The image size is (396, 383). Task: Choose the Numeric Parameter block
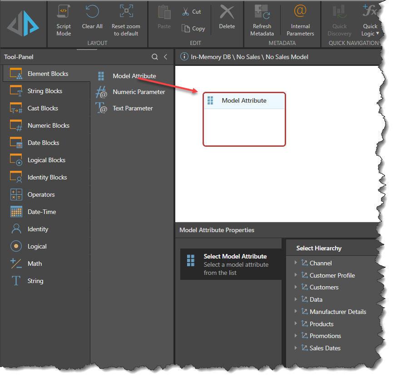point(139,92)
